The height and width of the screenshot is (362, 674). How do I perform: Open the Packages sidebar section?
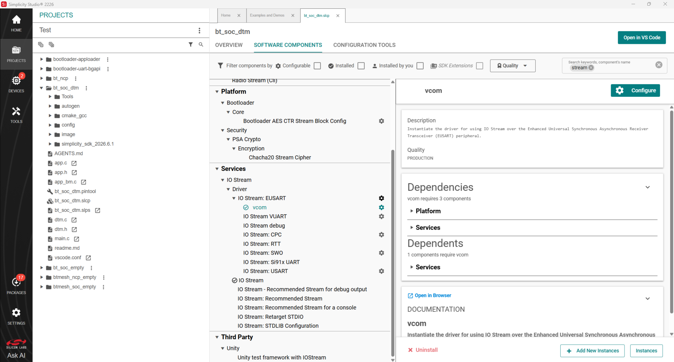(16, 285)
